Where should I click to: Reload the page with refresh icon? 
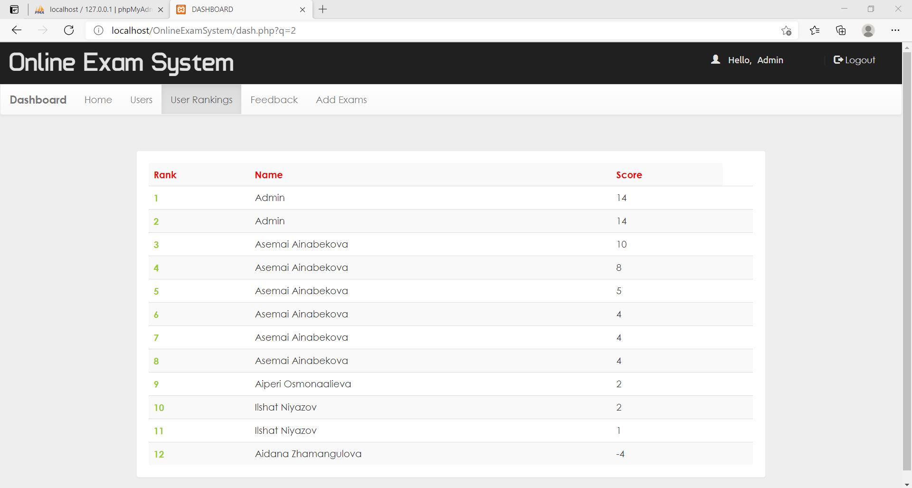point(69,30)
